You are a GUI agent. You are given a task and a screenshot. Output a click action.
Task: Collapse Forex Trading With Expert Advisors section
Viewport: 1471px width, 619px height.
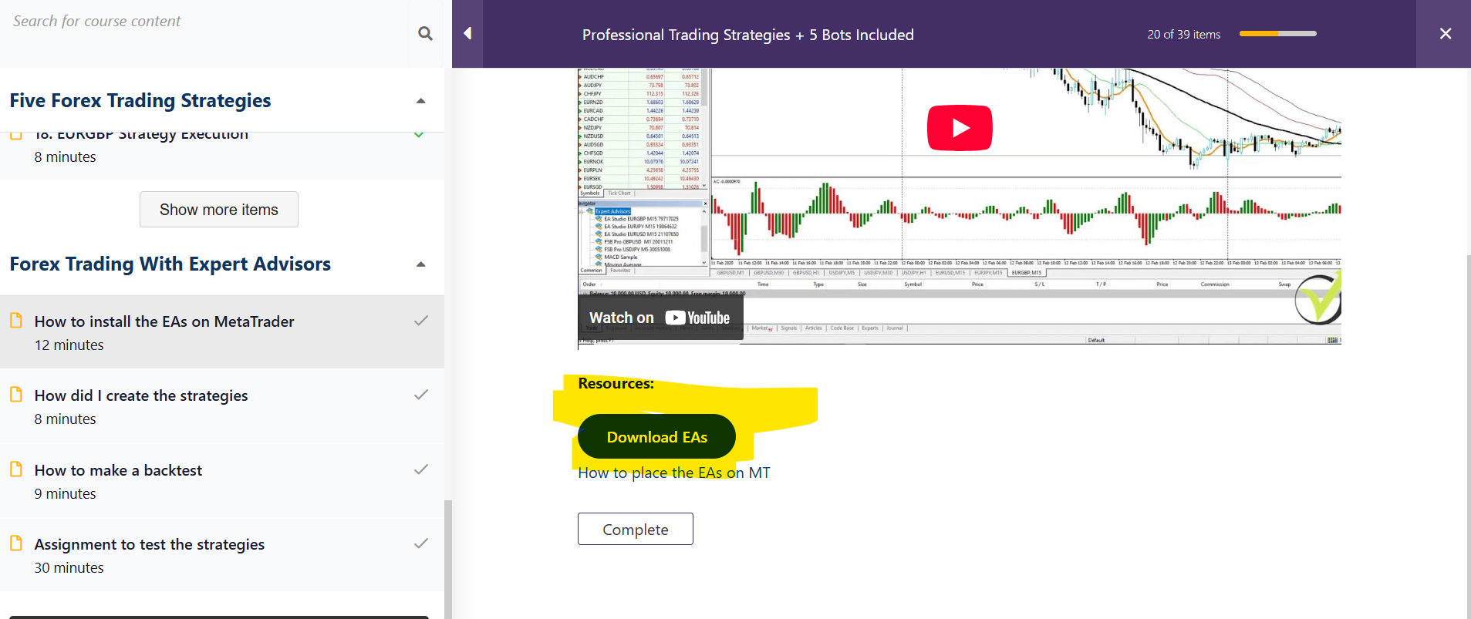click(x=421, y=264)
